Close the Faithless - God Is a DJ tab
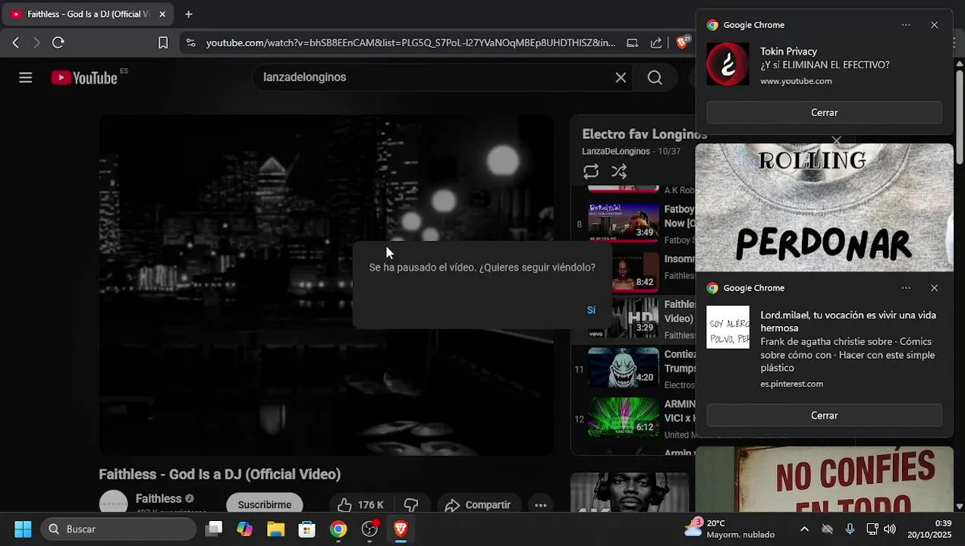The height and width of the screenshot is (546, 965). tap(162, 14)
